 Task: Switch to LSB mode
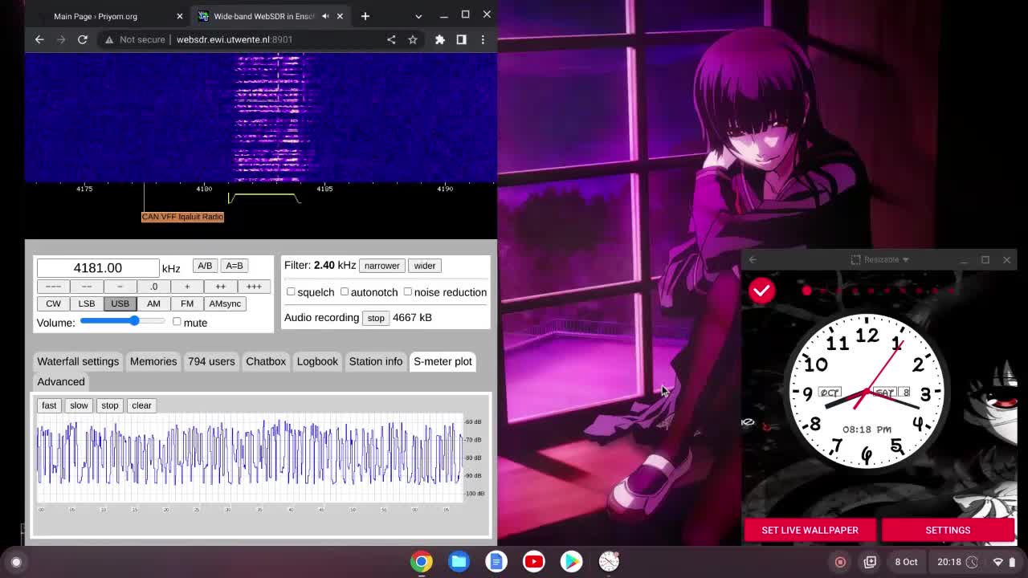click(87, 303)
